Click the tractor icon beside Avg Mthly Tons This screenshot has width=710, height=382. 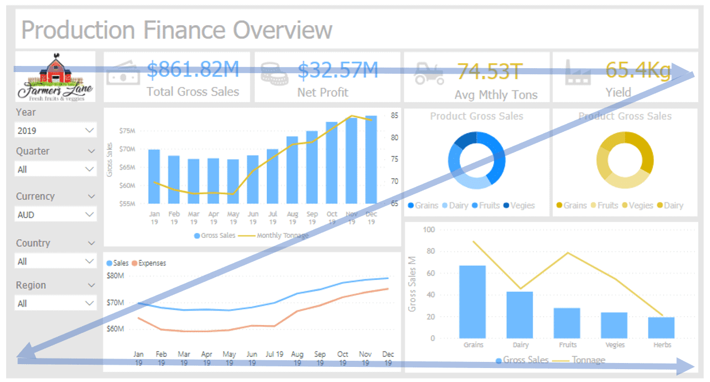(429, 74)
